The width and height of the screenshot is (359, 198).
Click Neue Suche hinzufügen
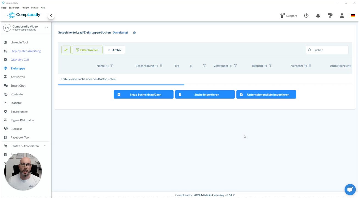143,94
